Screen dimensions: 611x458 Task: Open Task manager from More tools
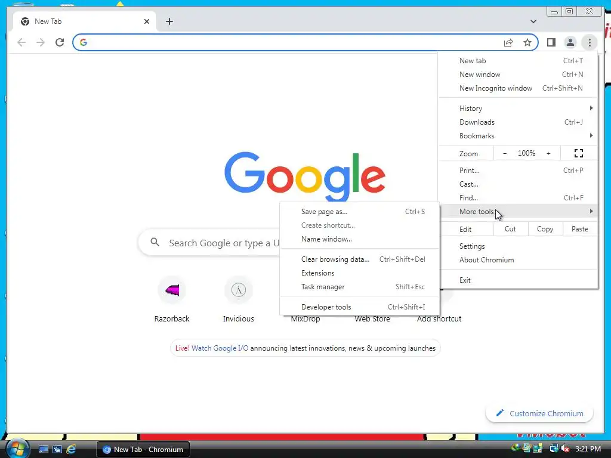(360, 287)
